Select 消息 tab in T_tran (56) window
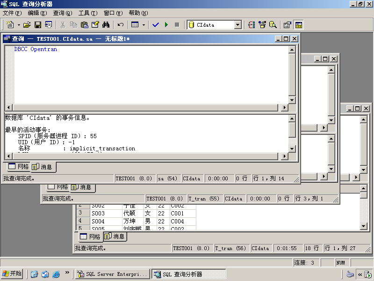 tap(115, 237)
